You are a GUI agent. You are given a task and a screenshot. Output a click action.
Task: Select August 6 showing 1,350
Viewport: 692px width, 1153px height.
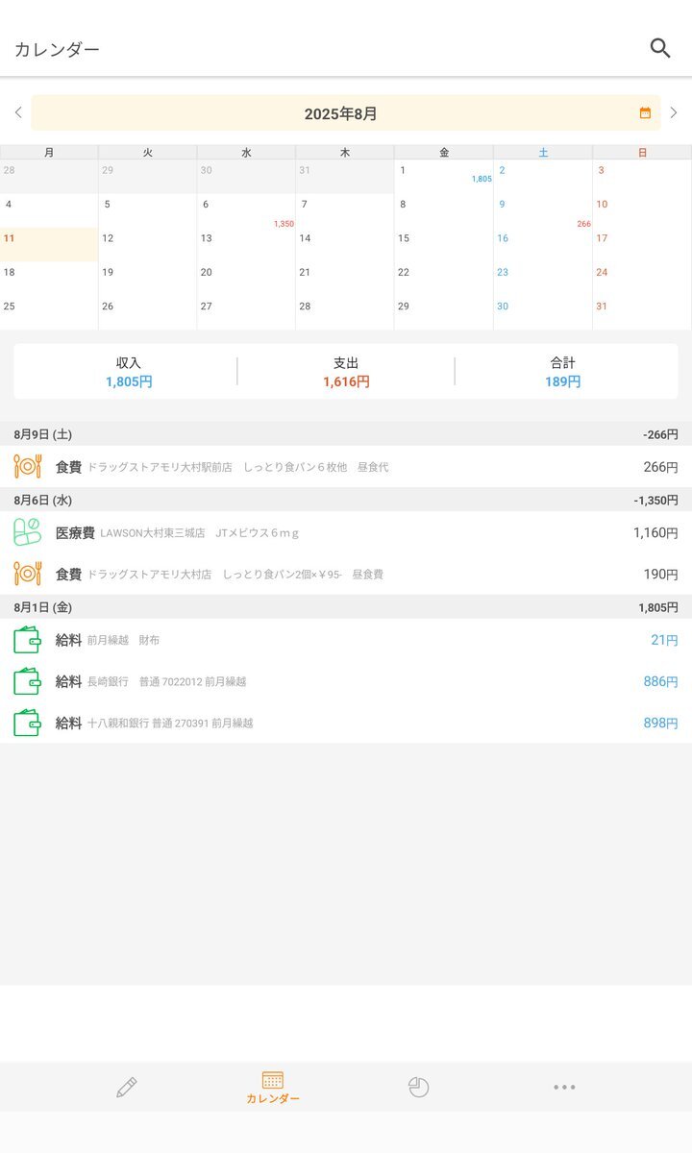click(x=246, y=211)
